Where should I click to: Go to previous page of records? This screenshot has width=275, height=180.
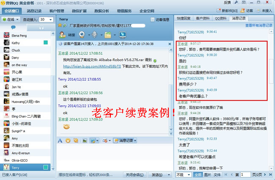(232, 174)
